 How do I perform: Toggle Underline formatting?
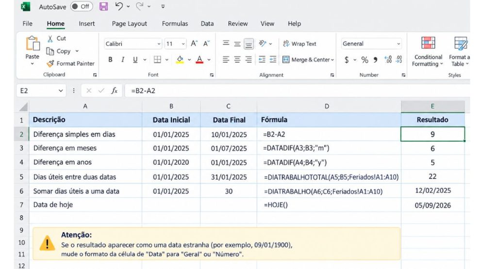pyautogui.click(x=135, y=60)
